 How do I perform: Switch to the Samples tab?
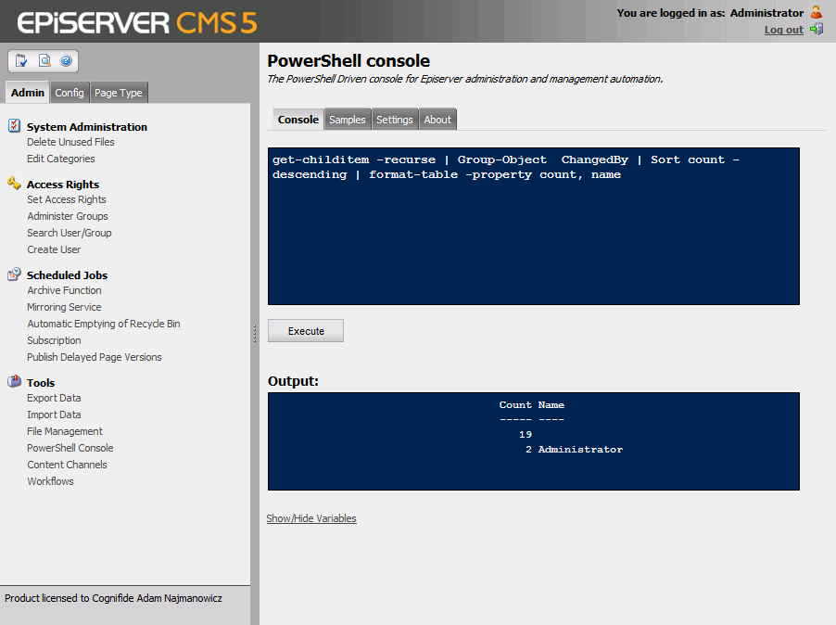(348, 120)
